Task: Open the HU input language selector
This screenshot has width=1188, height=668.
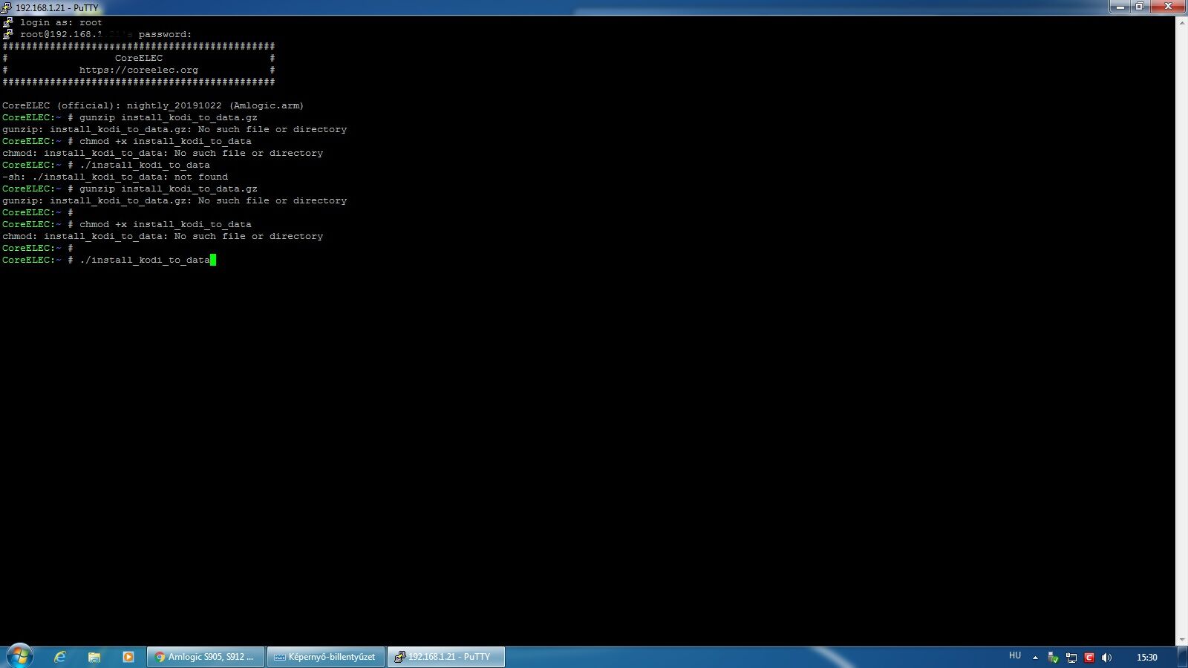Action: [1015, 655]
